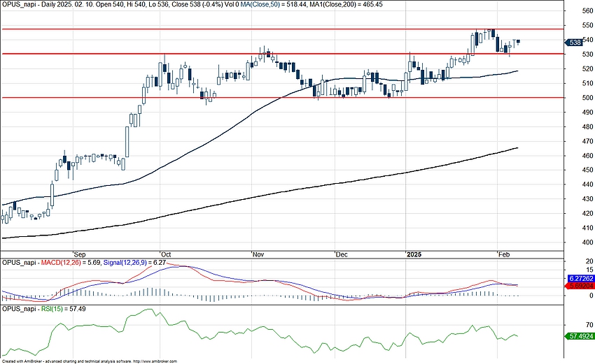Click the green RSI value tag 57.4924

pyautogui.click(x=579, y=335)
